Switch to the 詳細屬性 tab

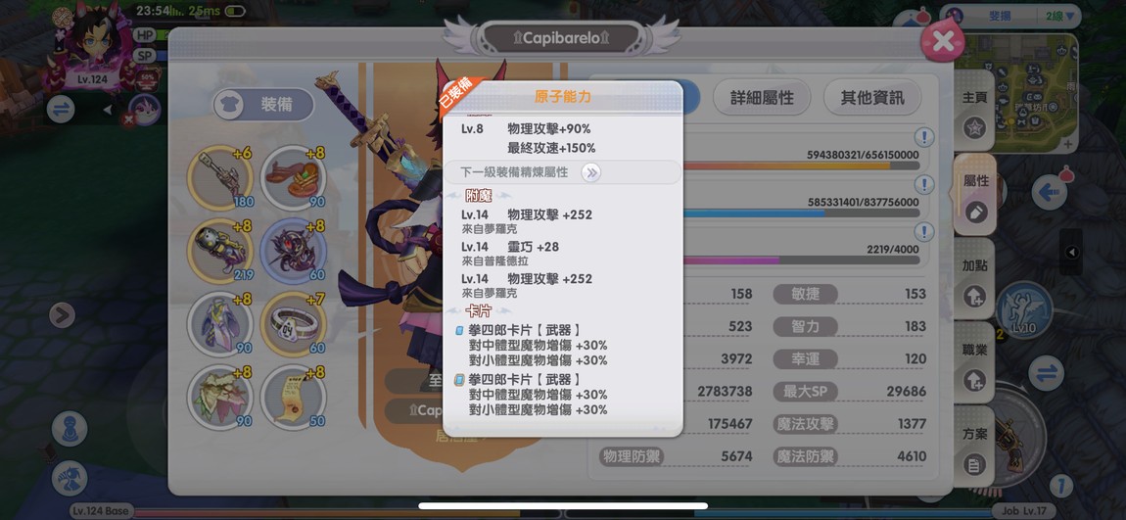[x=762, y=98]
